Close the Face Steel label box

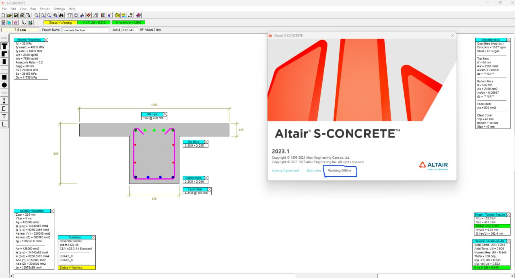209,189
